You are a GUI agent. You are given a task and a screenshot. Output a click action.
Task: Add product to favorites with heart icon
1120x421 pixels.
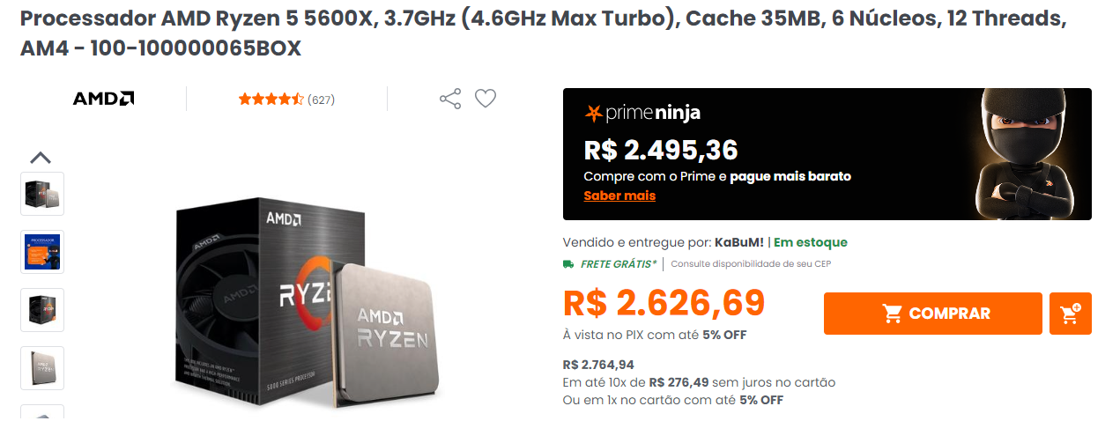point(486,99)
